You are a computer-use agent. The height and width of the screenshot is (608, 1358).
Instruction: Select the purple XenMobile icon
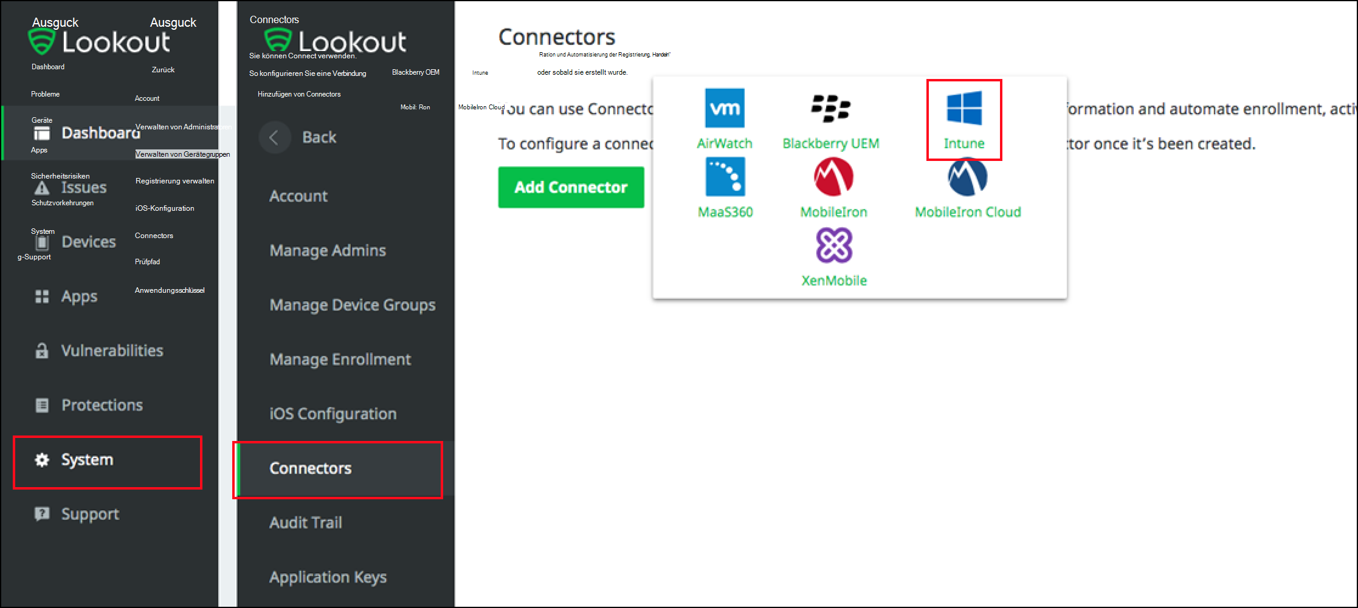834,245
